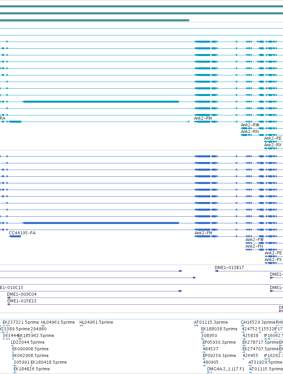Click the DMG4A.2_1.J17.F1 feature label
This screenshot has height=374, width=283.
226,369
